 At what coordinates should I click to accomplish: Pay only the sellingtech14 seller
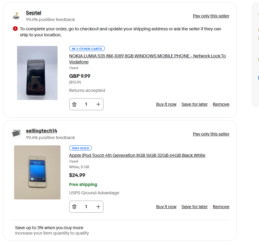tap(211, 134)
